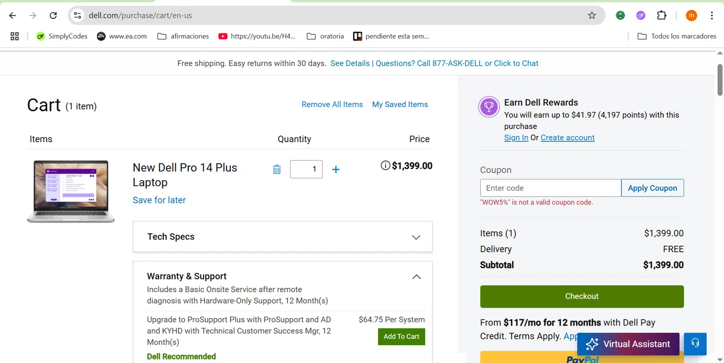Click the "WOW5%" invalid coupon message
Screen dimensions: 724x363
coord(537,202)
